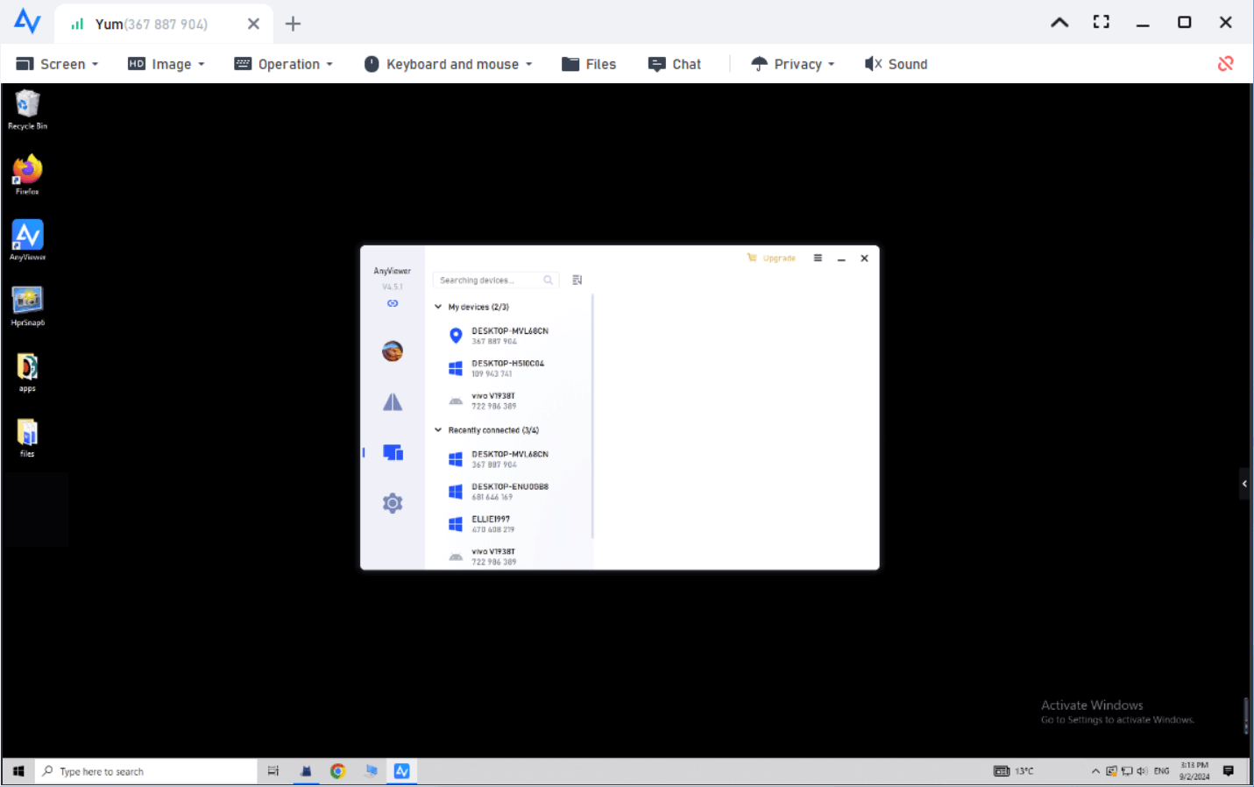Viewport: 1254px width, 787px height.
Task: Collapse the Recently connected group
Action: (438, 430)
